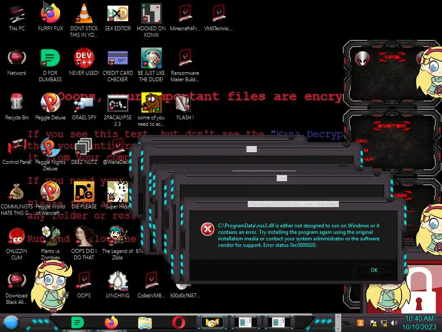
Task: Open Action Center flag tray icon
Action: click(373, 322)
